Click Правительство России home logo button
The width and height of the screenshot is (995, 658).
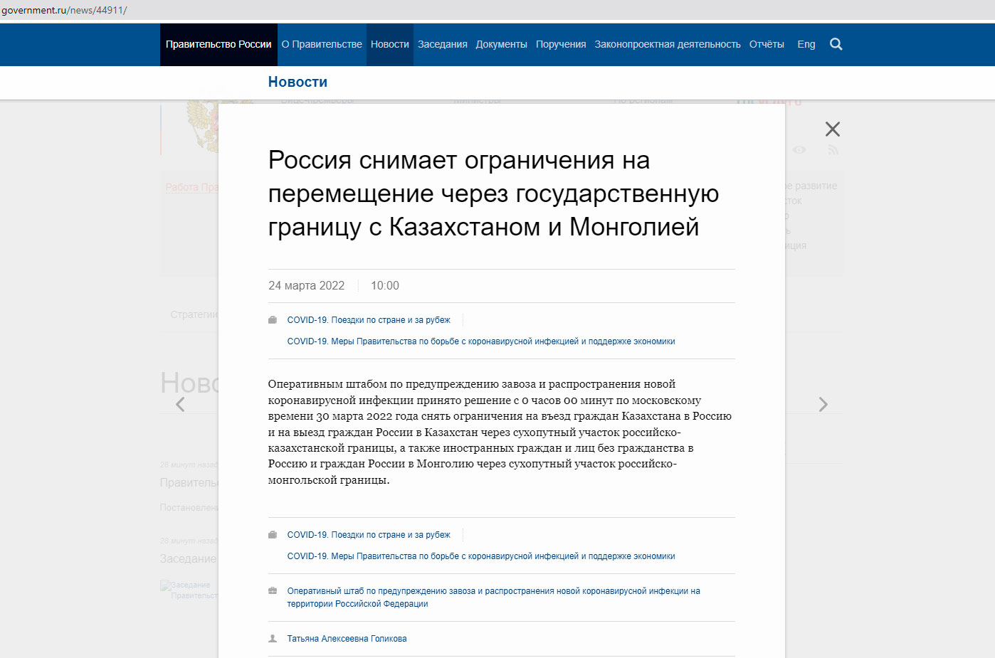219,44
